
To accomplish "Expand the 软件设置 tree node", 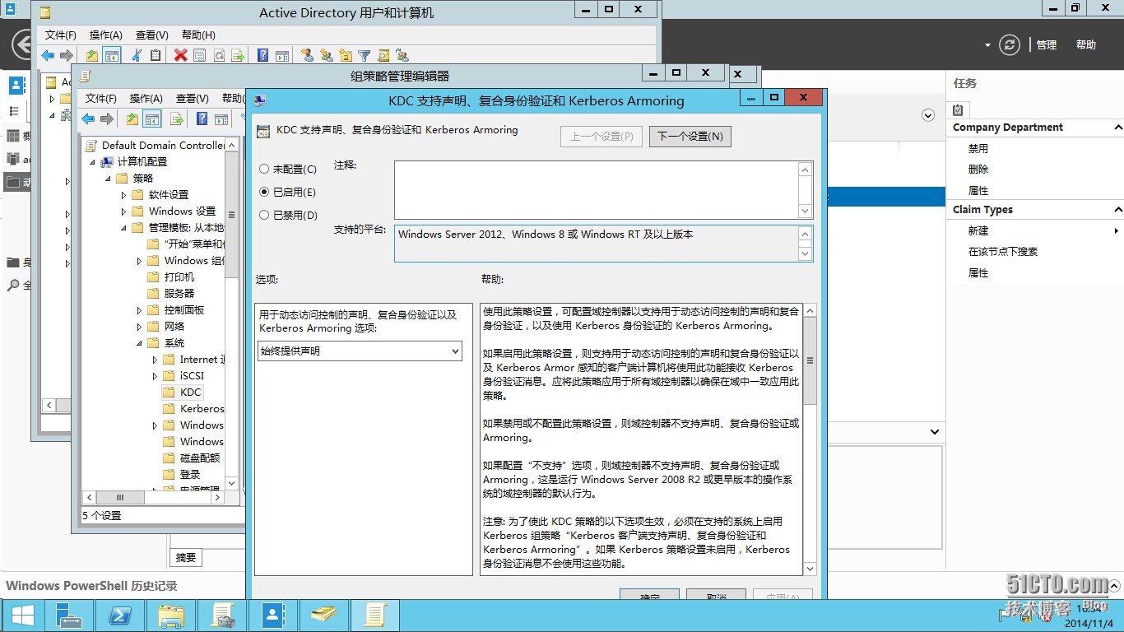I will tap(123, 195).
